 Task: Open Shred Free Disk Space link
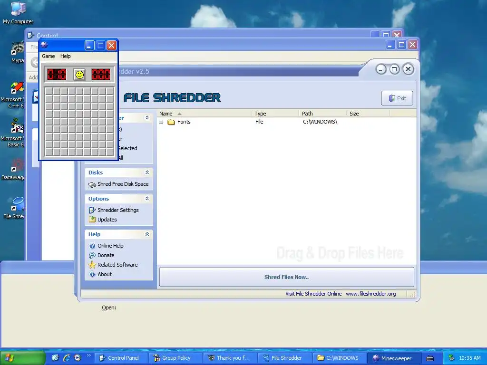(x=123, y=184)
